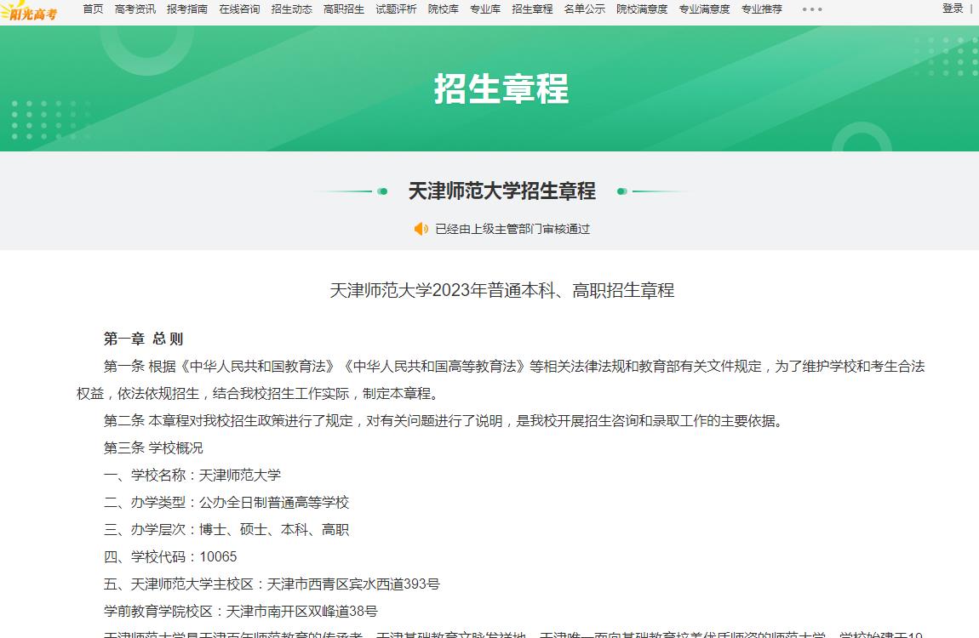
Task: Click the 登录 login link
Action: [953, 9]
